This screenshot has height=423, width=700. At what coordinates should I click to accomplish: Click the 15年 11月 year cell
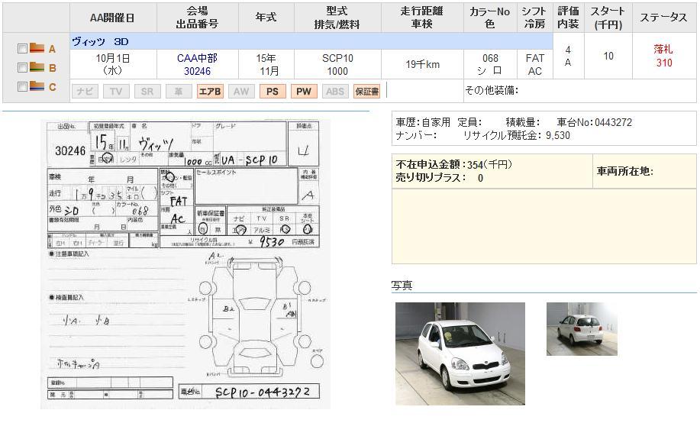pyautogui.click(x=266, y=64)
